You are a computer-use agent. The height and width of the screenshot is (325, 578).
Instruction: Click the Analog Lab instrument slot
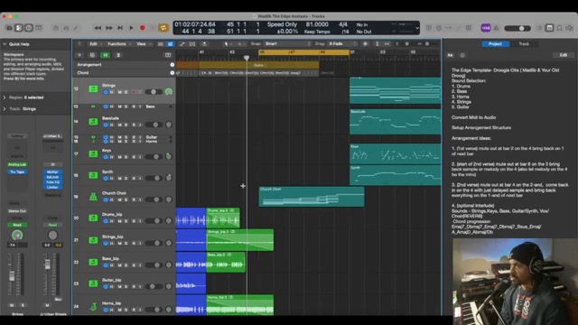pyautogui.click(x=17, y=164)
